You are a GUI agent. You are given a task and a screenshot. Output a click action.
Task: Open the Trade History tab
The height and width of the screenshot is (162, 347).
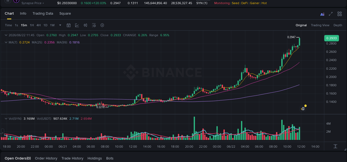click(72, 158)
